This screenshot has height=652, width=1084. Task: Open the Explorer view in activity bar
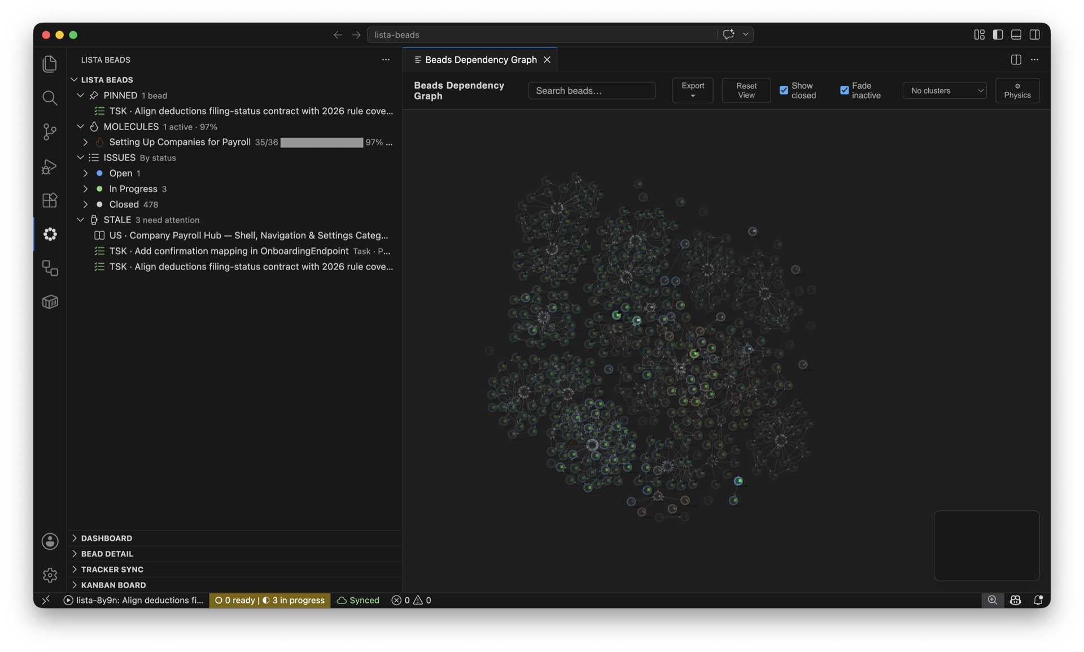point(50,64)
